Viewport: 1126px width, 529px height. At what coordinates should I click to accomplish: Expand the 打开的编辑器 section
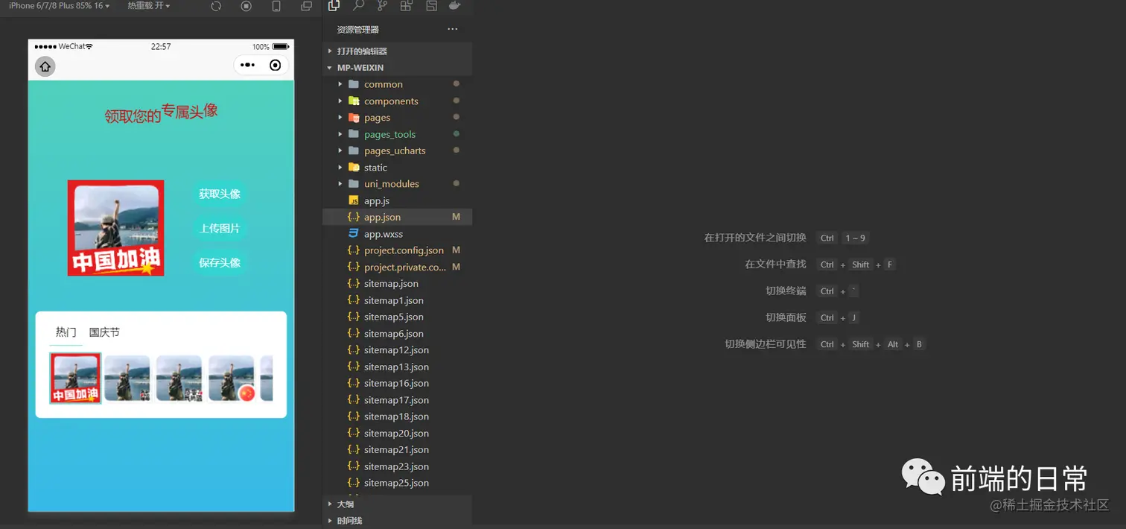pyautogui.click(x=398, y=51)
